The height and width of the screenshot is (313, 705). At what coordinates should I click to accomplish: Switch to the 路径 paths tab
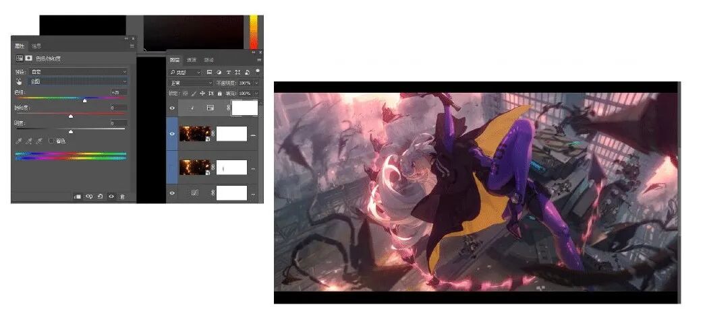point(208,60)
